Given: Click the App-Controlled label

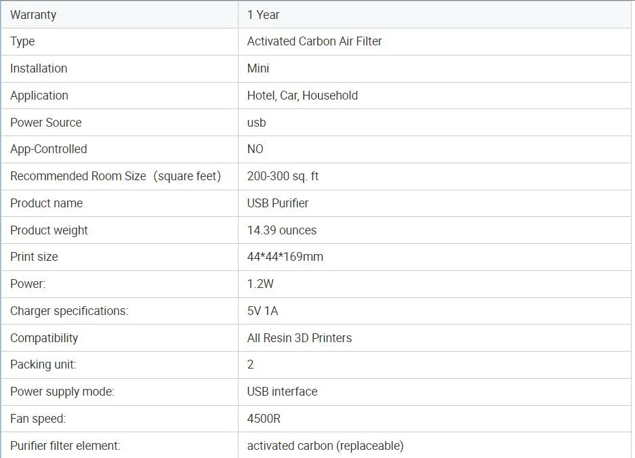Looking at the screenshot, I should [x=48, y=149].
